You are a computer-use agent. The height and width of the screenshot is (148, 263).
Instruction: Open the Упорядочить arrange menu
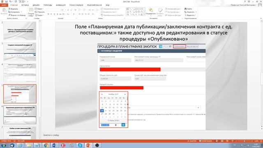151,12
